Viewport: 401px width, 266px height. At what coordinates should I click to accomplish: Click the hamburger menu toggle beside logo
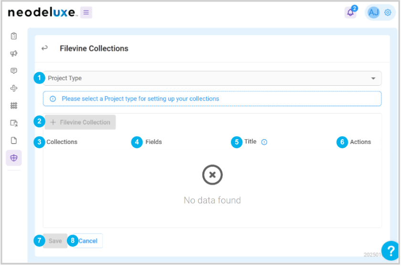coord(86,12)
